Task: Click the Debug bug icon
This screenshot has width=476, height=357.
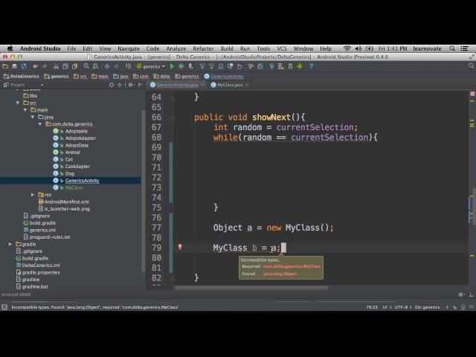Action: (x=181, y=66)
